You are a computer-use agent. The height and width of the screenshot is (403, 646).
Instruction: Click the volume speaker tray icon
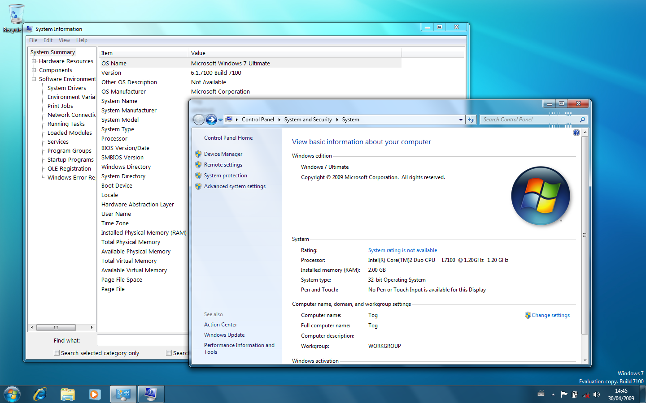pos(597,394)
